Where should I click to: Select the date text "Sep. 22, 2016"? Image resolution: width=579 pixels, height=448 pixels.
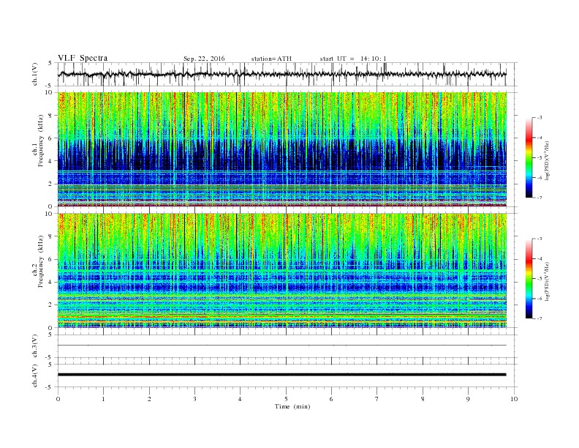pos(204,59)
